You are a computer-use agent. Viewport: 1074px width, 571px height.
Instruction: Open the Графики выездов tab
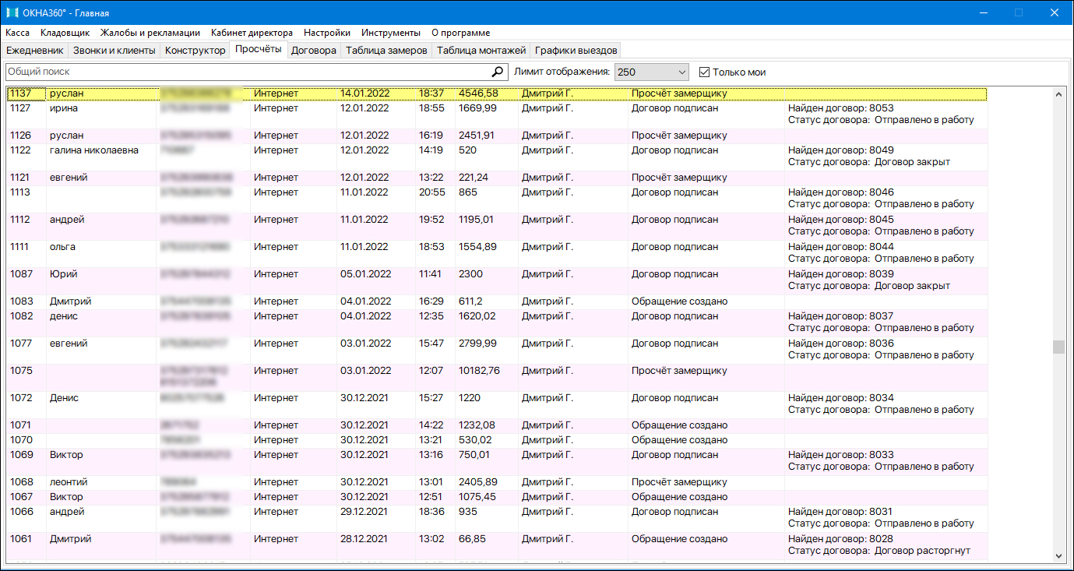(x=576, y=51)
